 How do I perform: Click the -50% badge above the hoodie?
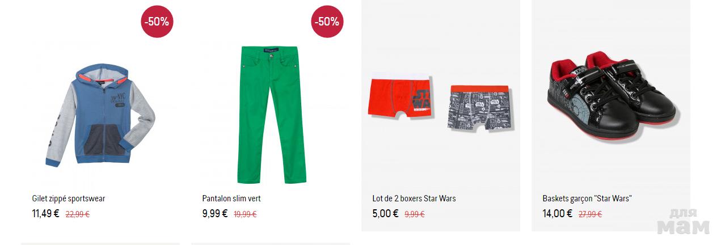(x=157, y=22)
